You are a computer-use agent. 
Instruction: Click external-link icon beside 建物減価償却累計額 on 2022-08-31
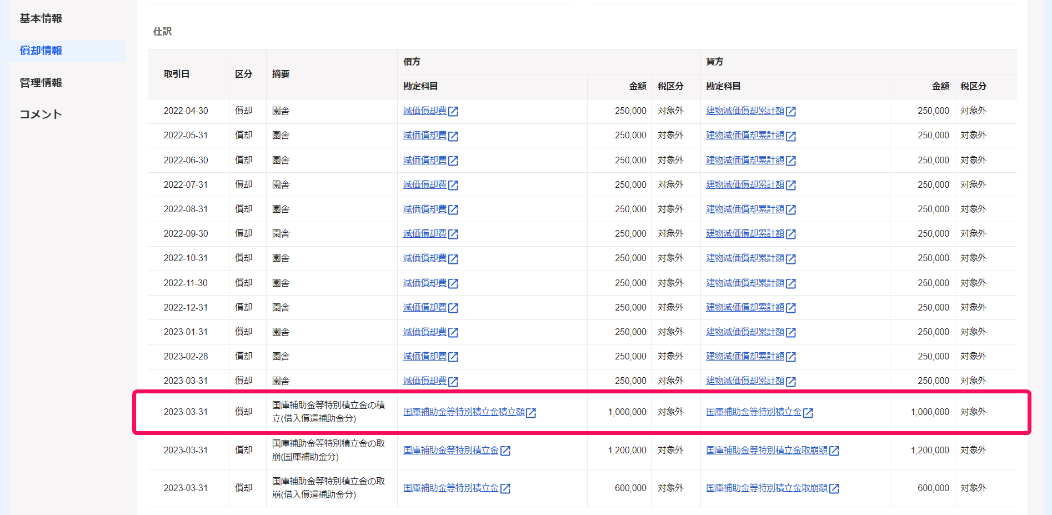click(791, 209)
